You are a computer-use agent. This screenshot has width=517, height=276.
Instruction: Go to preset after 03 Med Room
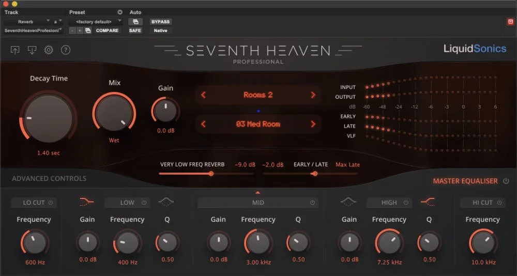tap(313, 124)
